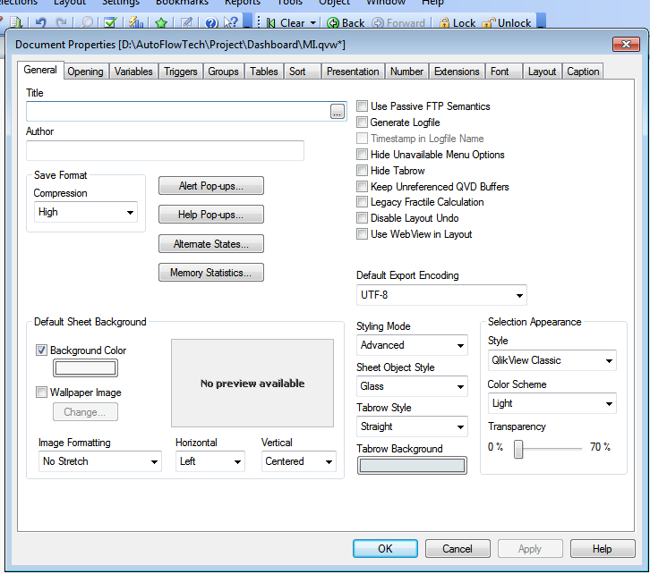The image size is (650, 574).
Task: Open the Triggers tab
Action: click(180, 72)
